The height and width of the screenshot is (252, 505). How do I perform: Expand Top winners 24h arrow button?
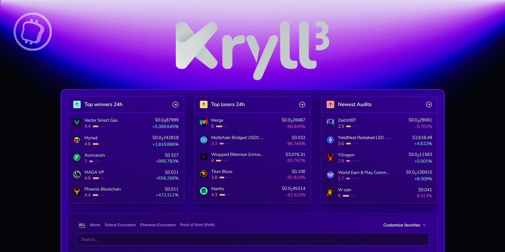pos(175,105)
